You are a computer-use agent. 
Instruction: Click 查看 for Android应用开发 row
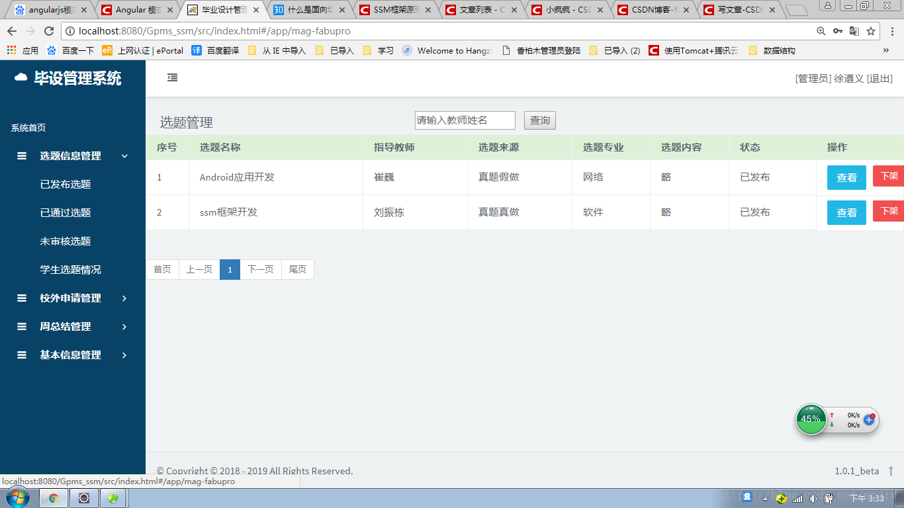(x=846, y=177)
